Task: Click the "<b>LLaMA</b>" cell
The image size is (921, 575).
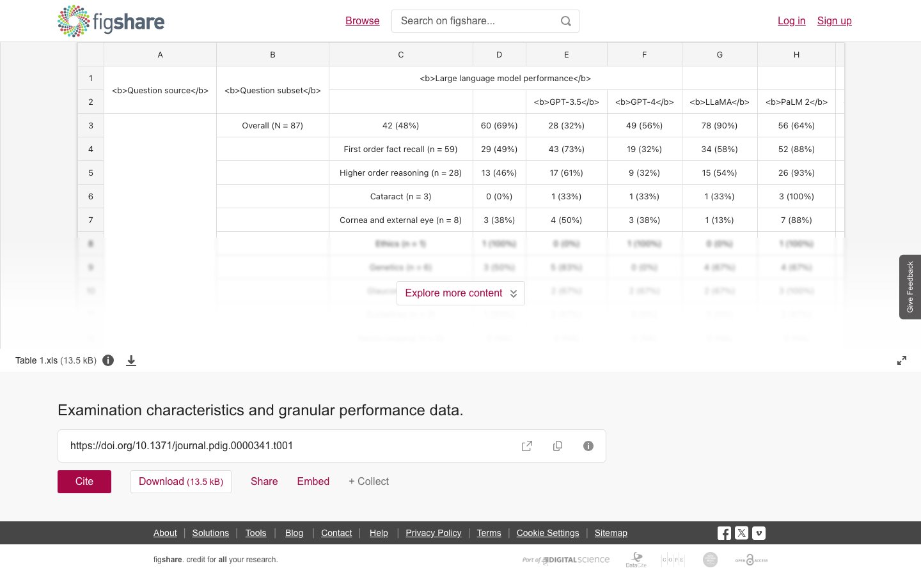Action: click(x=720, y=102)
